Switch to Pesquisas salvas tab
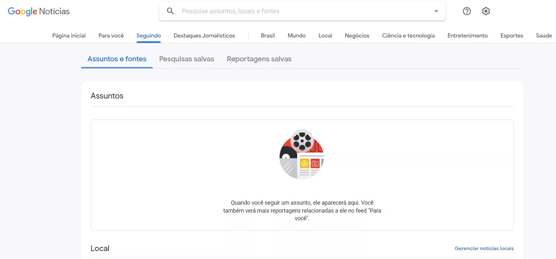Image resolution: width=556 pixels, height=259 pixels. click(187, 59)
